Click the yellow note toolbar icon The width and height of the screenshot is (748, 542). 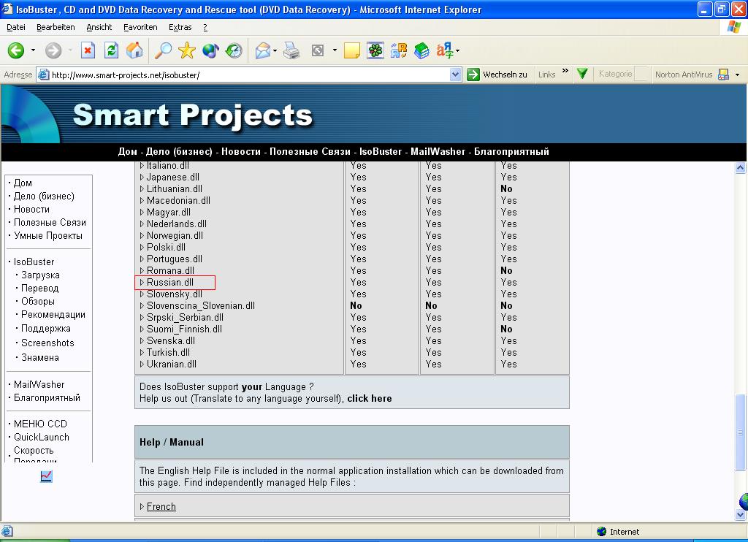coord(352,50)
